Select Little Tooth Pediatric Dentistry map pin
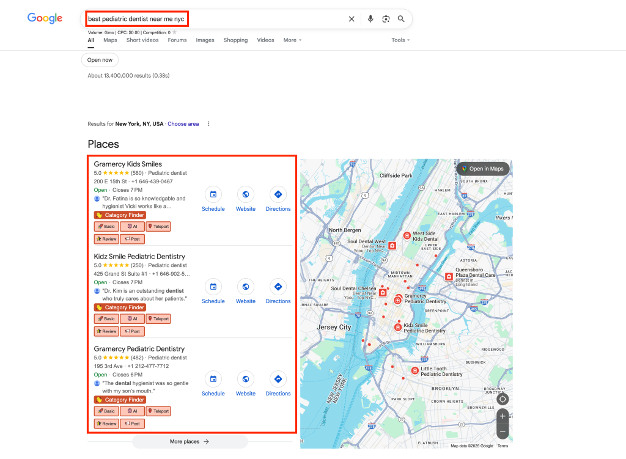This screenshot has height=459, width=626. point(415,371)
